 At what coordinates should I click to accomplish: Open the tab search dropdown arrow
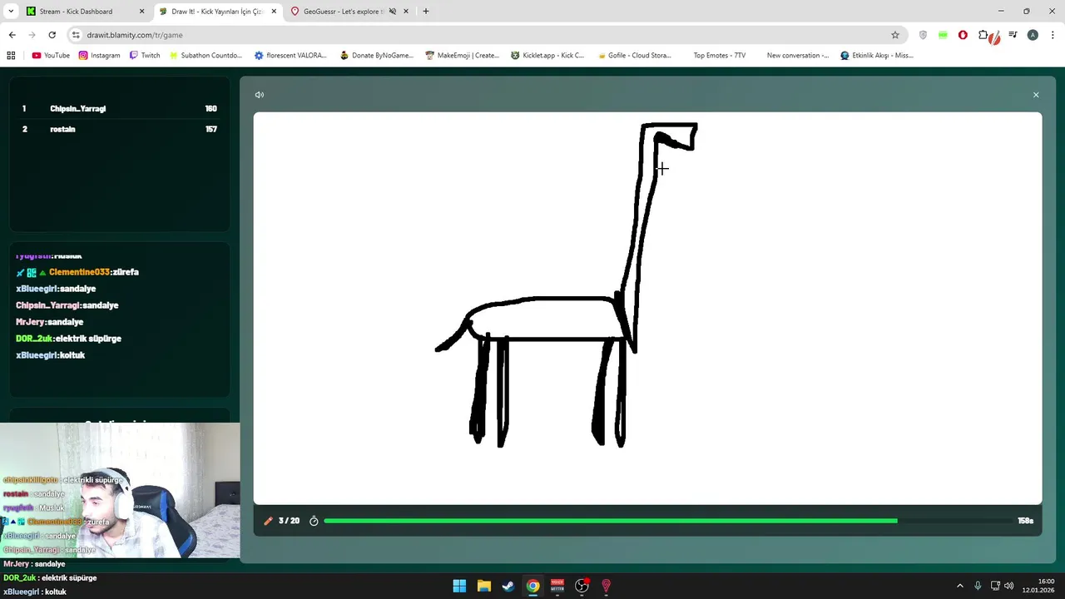(11, 12)
